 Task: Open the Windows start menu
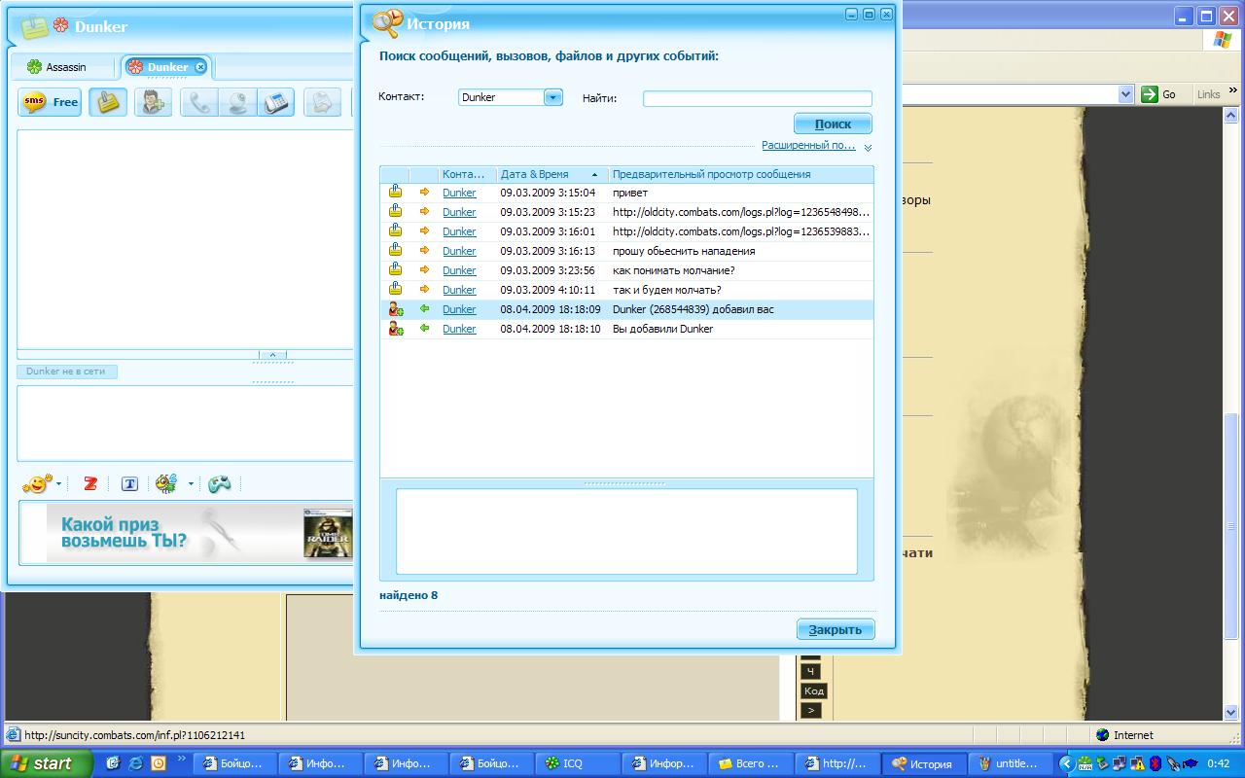coord(46,763)
